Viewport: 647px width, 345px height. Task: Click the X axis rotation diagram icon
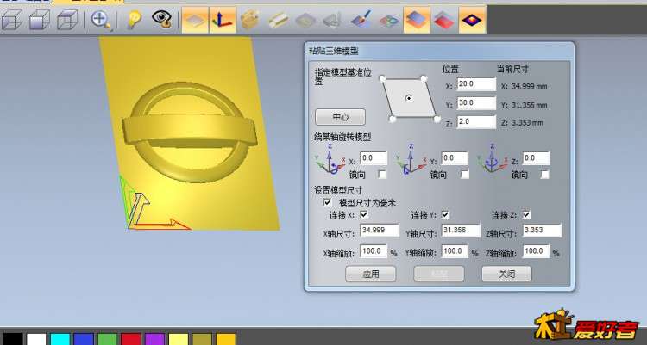click(330, 158)
